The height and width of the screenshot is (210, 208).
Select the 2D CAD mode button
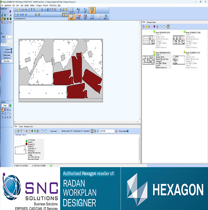click(72, 10)
